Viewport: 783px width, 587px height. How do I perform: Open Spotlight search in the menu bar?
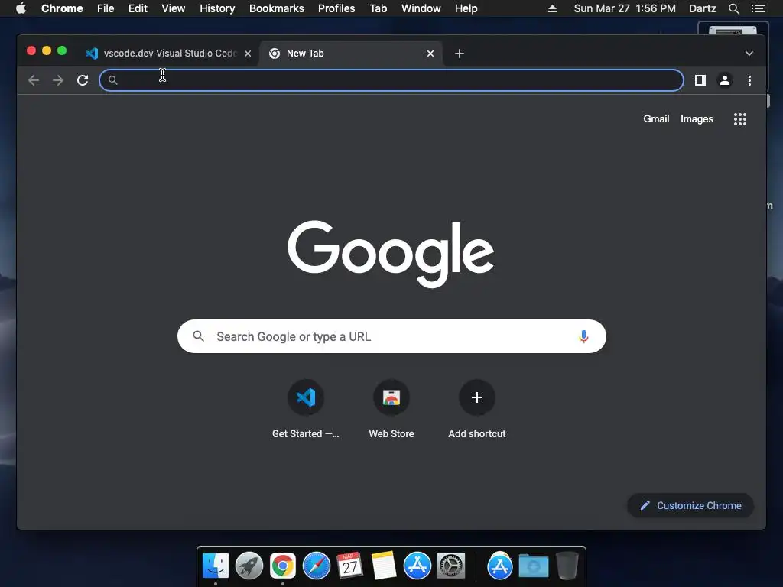(733, 8)
